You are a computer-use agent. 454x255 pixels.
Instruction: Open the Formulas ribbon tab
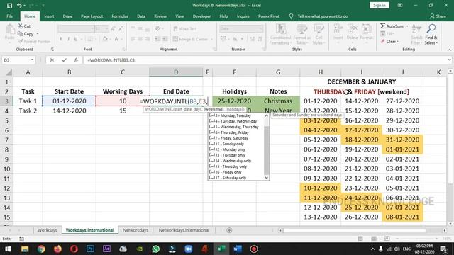(120, 16)
